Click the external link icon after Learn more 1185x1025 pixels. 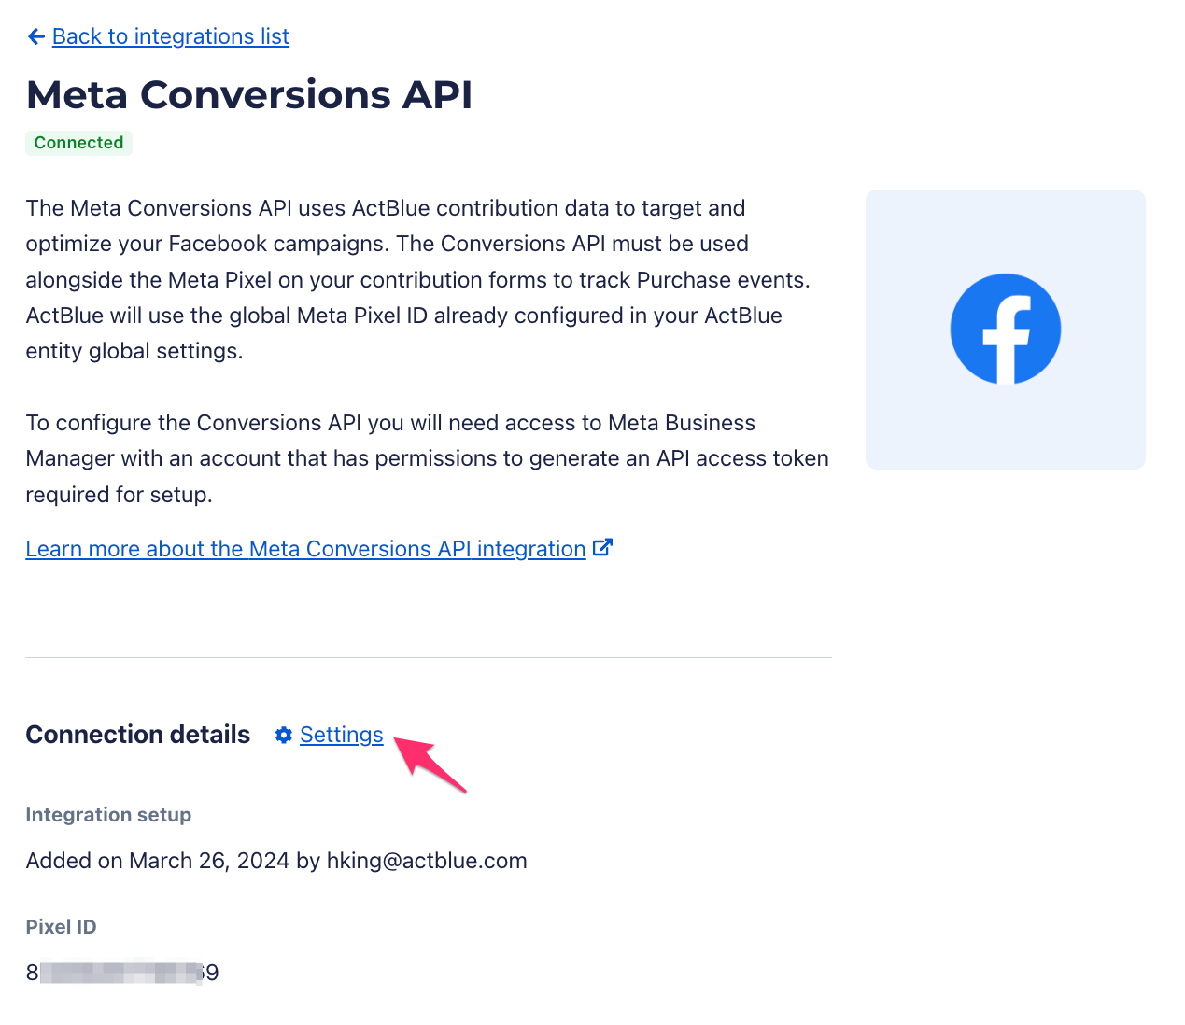pos(603,548)
